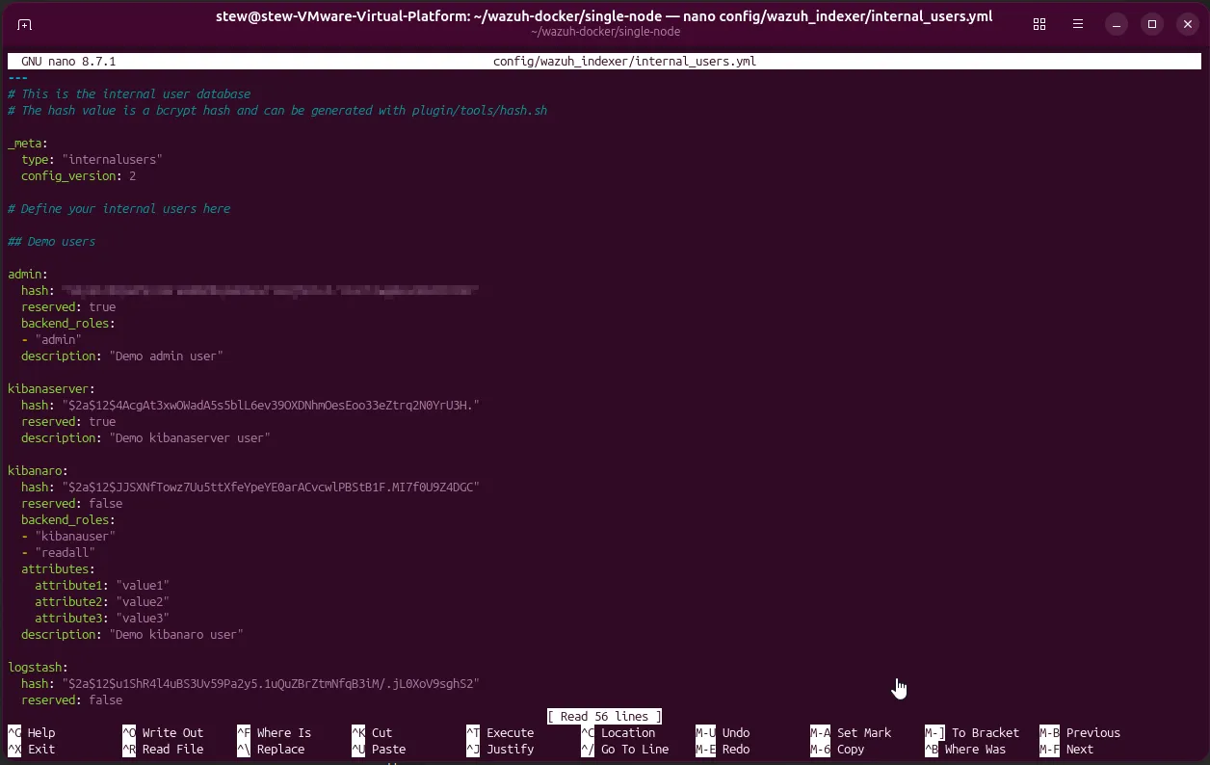
Task: Click the ^G Help shortcut
Action: click(x=32, y=733)
